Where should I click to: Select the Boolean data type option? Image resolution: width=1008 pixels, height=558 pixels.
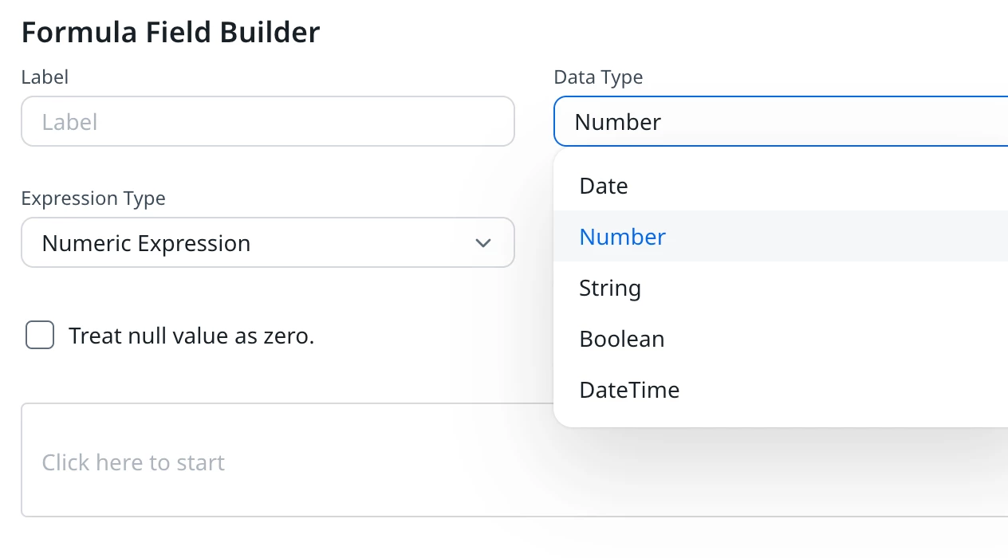[622, 339]
